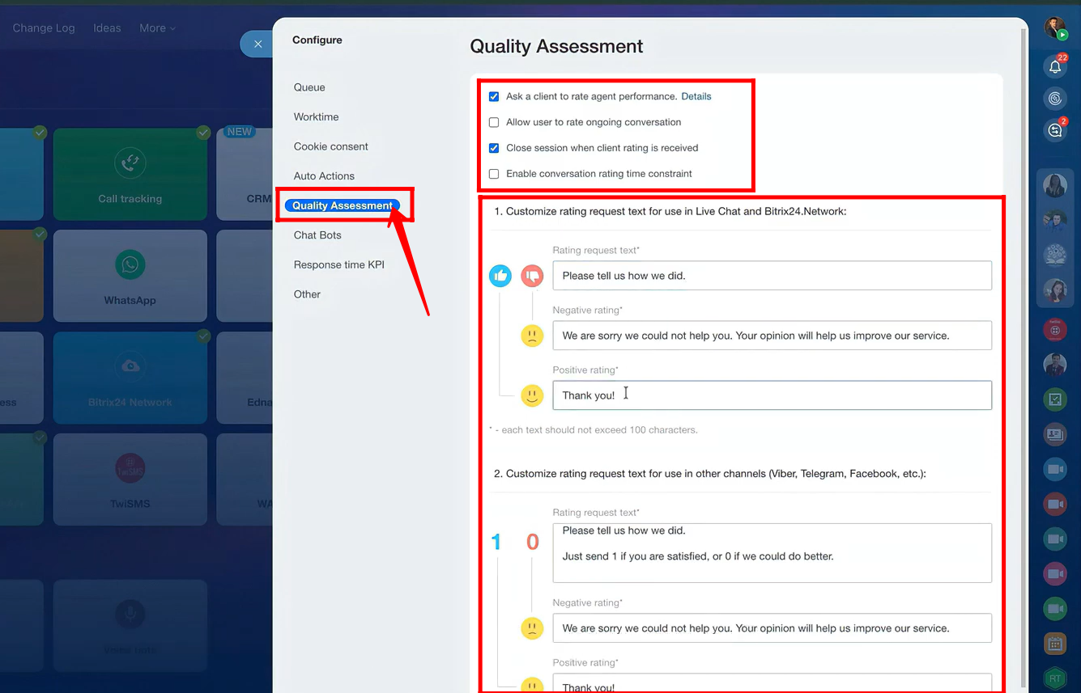Click the user profile avatar at top right
1081x693 pixels.
coord(1054,28)
